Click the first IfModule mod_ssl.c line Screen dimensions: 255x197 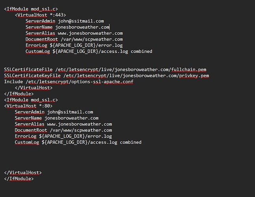(x=31, y=9)
